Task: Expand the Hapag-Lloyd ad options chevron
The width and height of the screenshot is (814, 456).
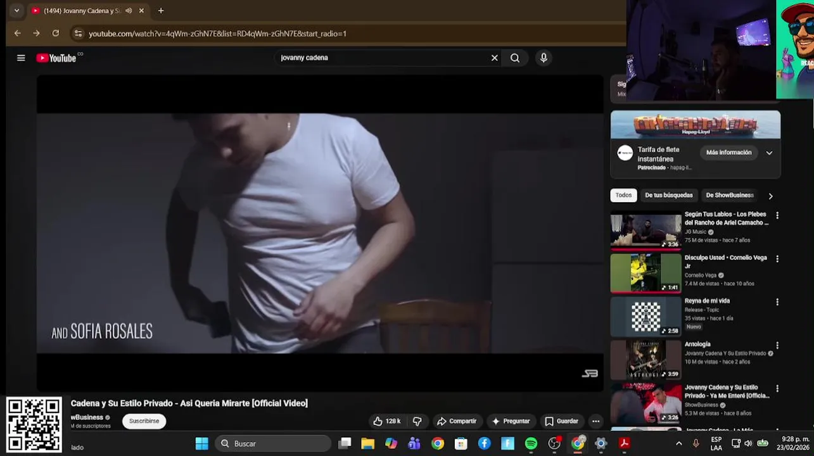Action: 769,153
